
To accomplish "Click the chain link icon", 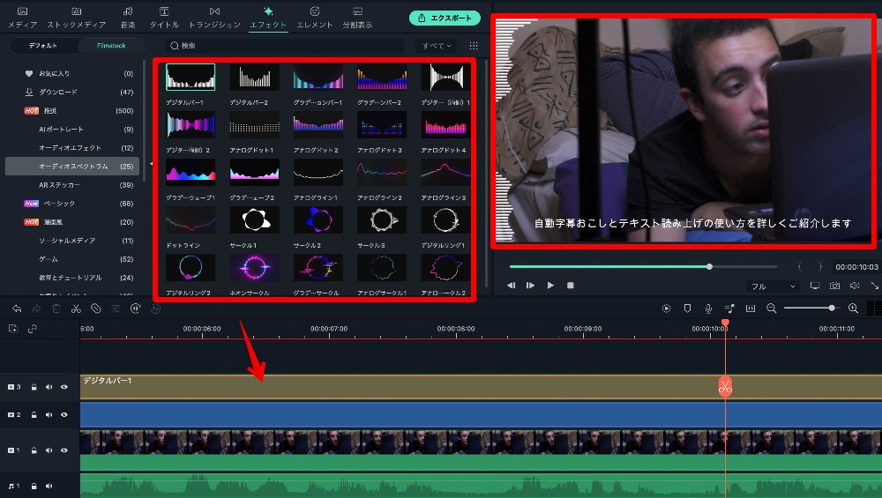I will 32,329.
